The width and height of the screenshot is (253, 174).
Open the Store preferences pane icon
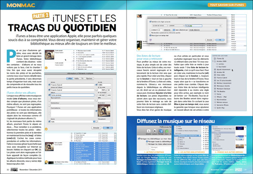click(x=167, y=131)
